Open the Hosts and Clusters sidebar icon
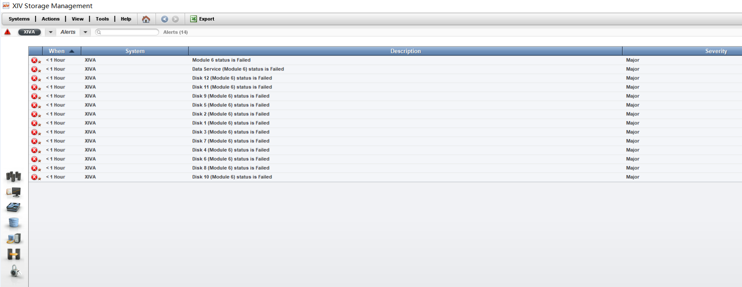The image size is (742, 287). point(14,239)
